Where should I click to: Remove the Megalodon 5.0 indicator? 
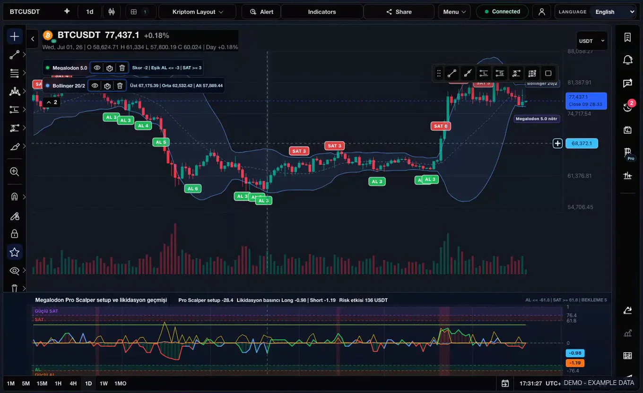[x=122, y=68]
